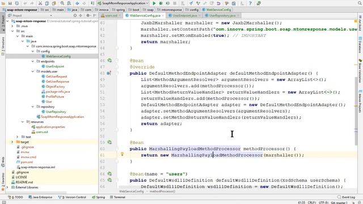
Task: Click the Spring bean gutter icon on line 46
Action: (109, 61)
